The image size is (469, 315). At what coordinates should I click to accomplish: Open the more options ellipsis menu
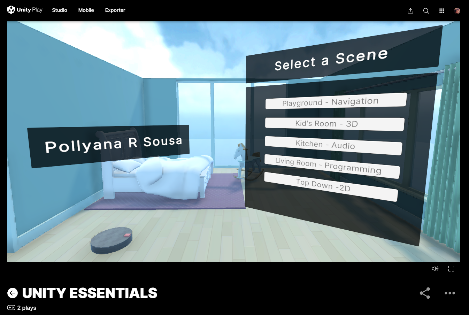tap(450, 293)
